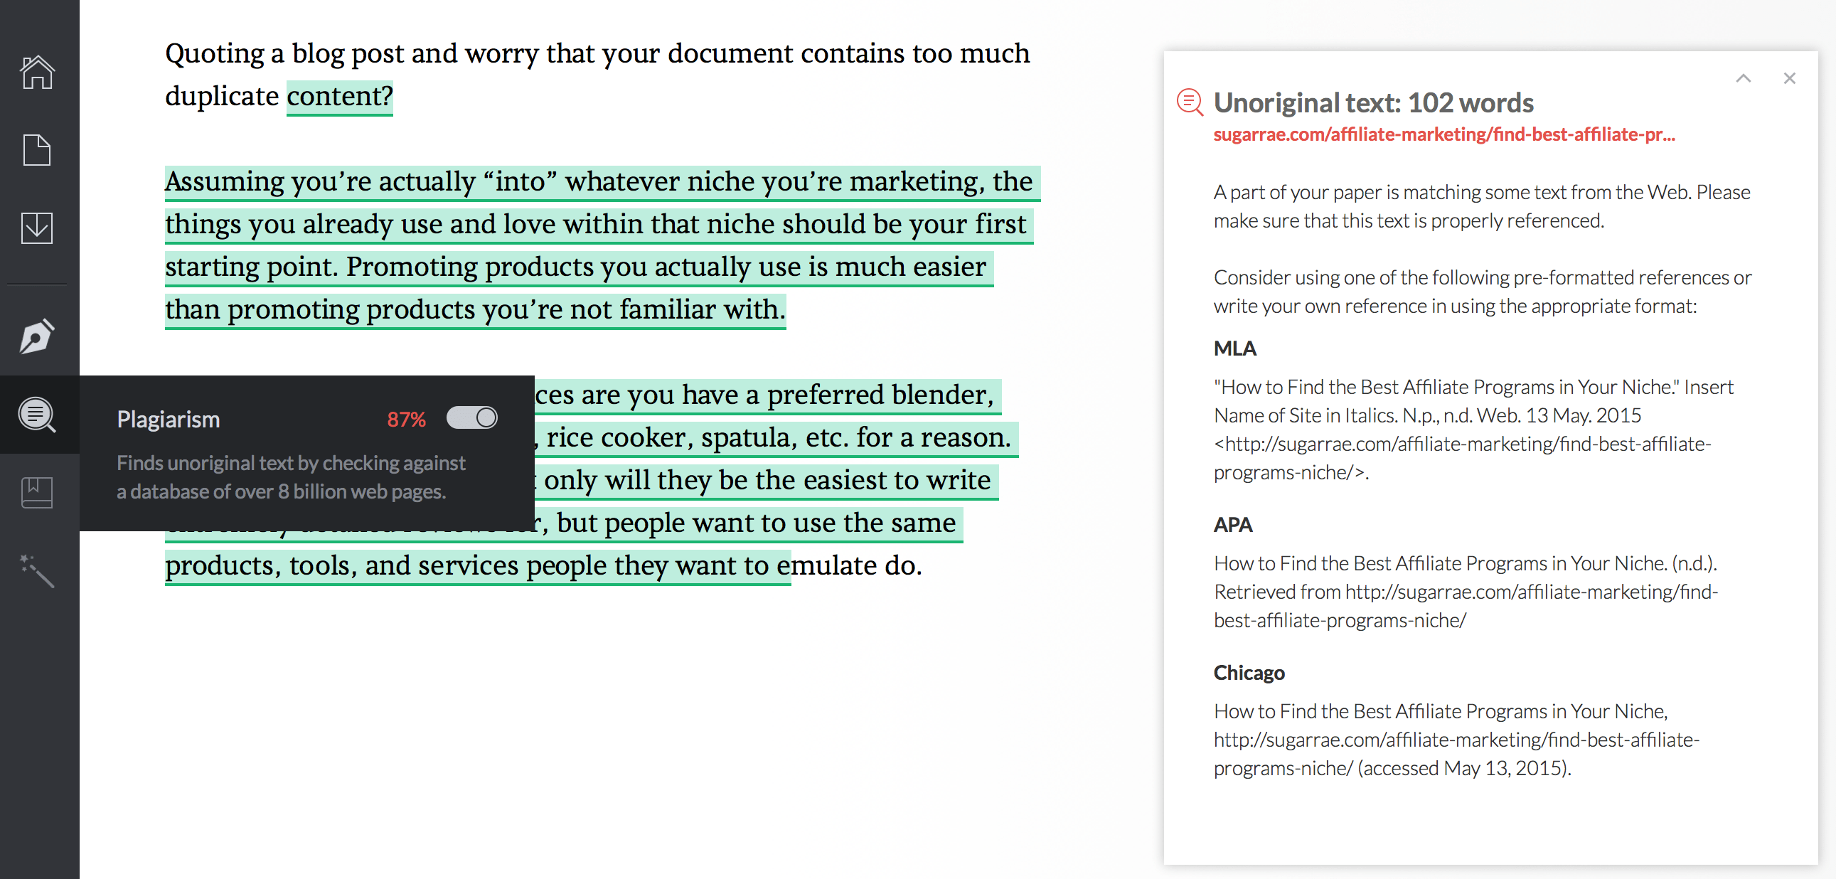Image resolution: width=1836 pixels, height=879 pixels.
Task: Collapse the unoriginal text card
Action: click(1744, 78)
